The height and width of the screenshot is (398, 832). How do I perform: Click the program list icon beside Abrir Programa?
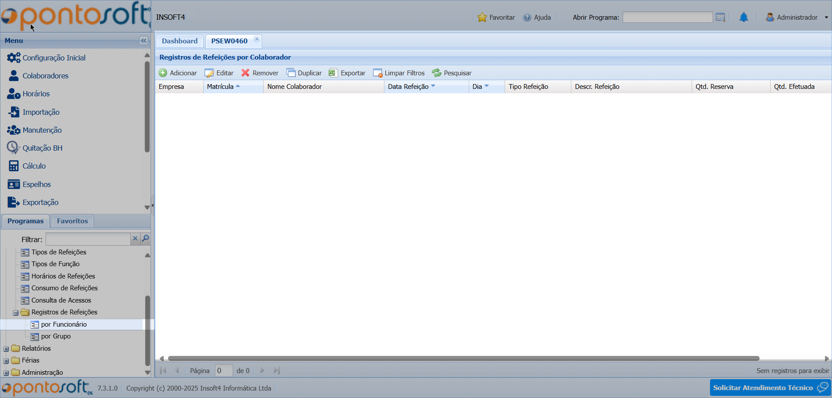720,18
